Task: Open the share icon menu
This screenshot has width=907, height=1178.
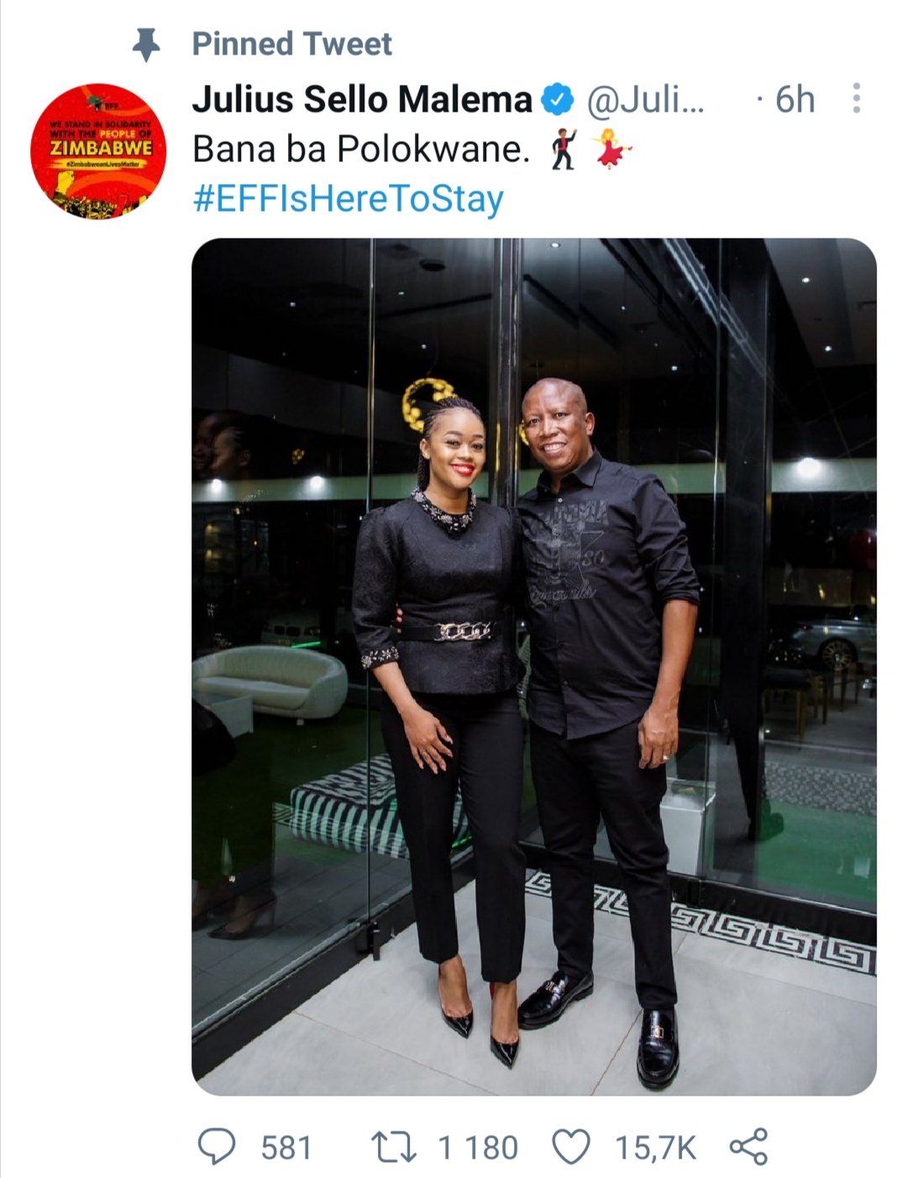Action: point(748,1147)
